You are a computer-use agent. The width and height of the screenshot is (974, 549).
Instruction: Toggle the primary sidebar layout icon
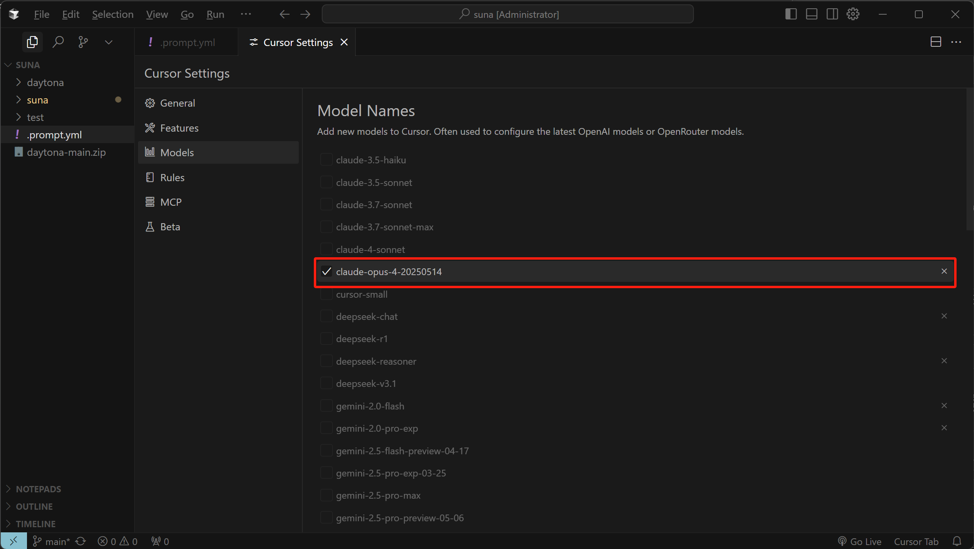coord(791,14)
